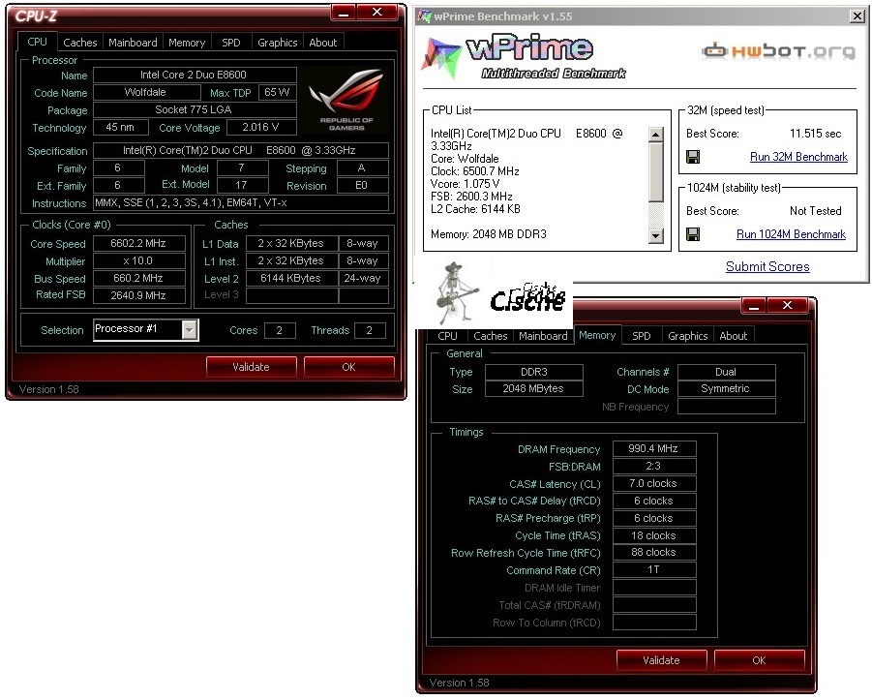Click Validate in CPU-Z CPU window
Viewport: 872px width, 700px height.
pos(251,367)
